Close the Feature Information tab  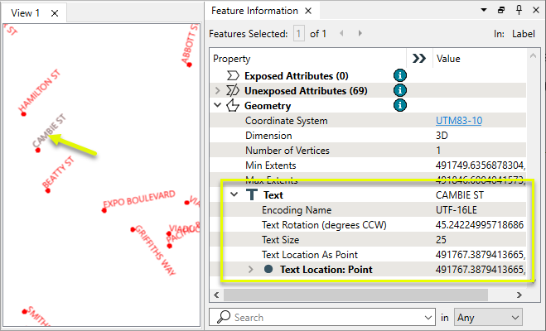tap(307, 12)
